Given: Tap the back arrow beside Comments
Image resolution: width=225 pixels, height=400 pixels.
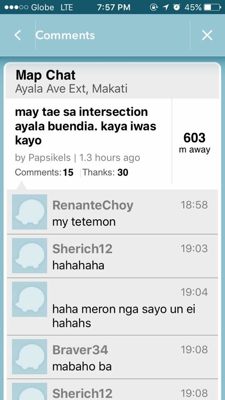Looking at the screenshot, I should 17,35.
